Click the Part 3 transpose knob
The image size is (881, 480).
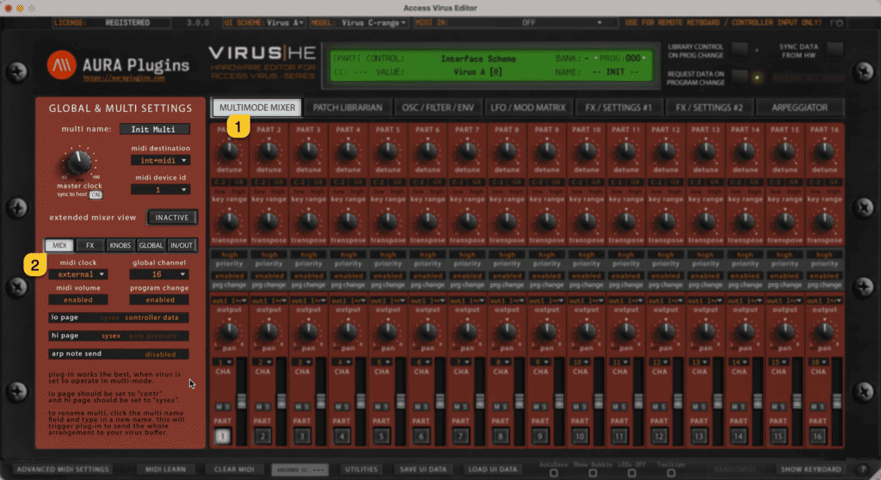click(308, 221)
